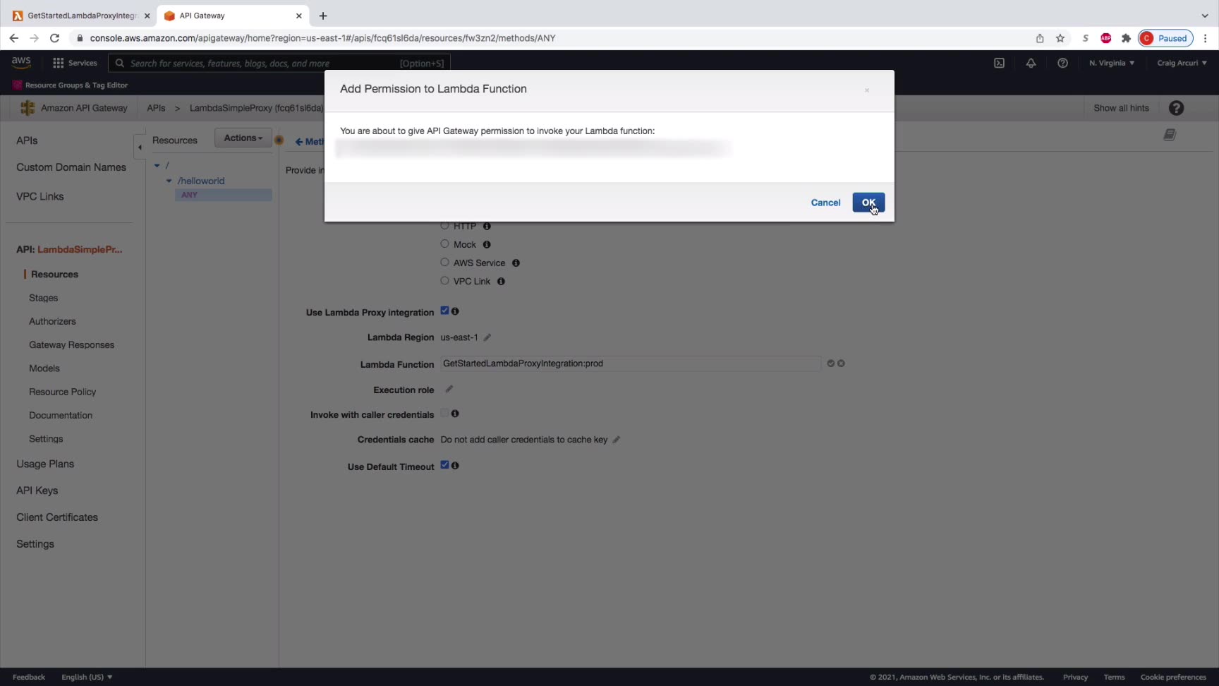Screen dimensions: 1219x686
Task: Open the English (US) language dropdown
Action: [87, 677]
